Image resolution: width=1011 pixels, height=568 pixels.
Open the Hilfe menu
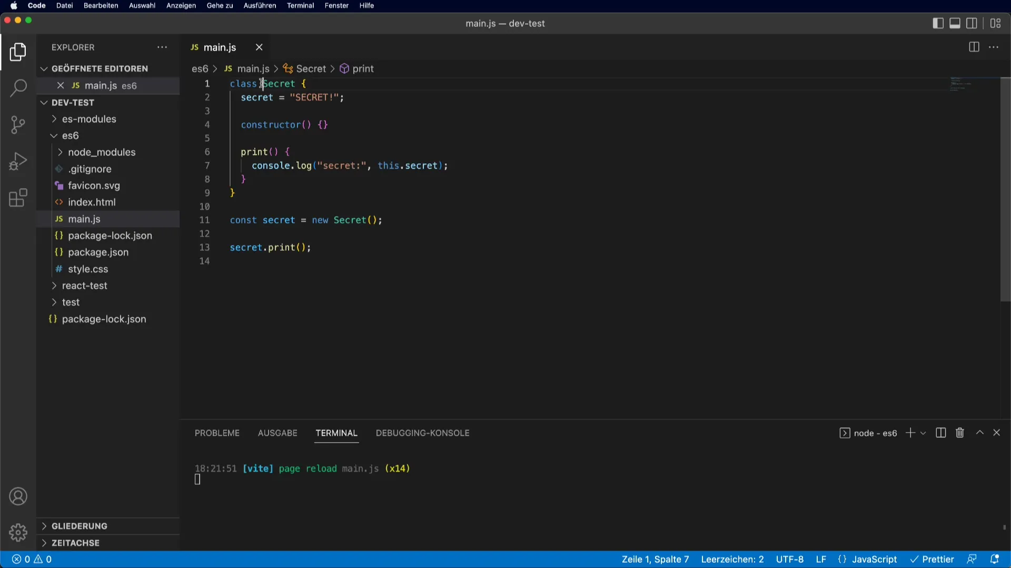point(366,6)
